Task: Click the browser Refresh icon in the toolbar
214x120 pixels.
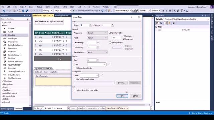Action: pyautogui.click(x=103, y=11)
